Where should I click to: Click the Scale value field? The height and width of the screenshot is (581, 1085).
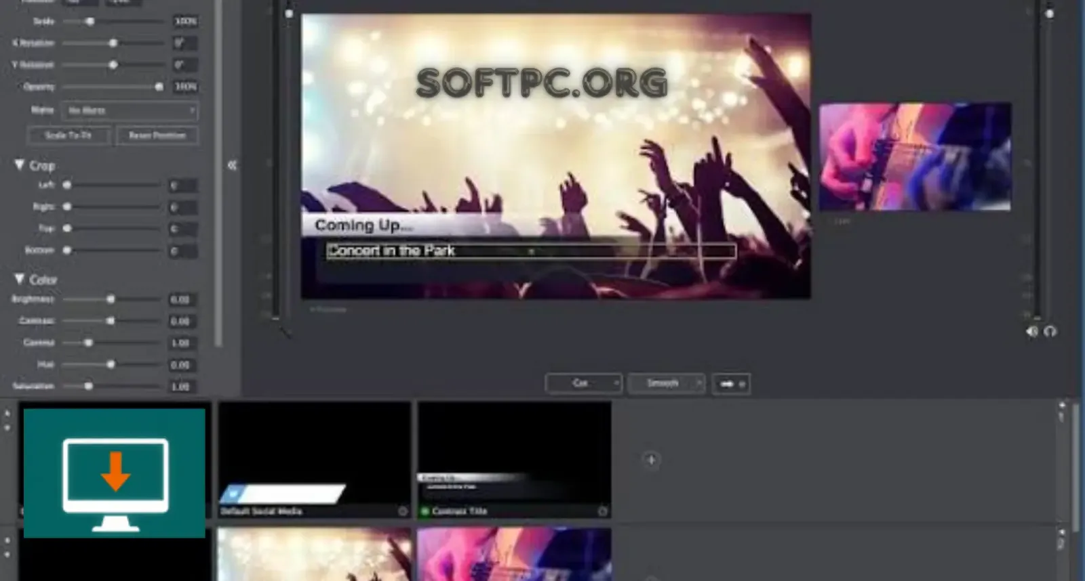click(x=184, y=21)
